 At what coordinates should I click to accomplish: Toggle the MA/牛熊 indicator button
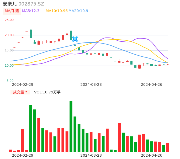pyautogui.click(x=12, y=11)
